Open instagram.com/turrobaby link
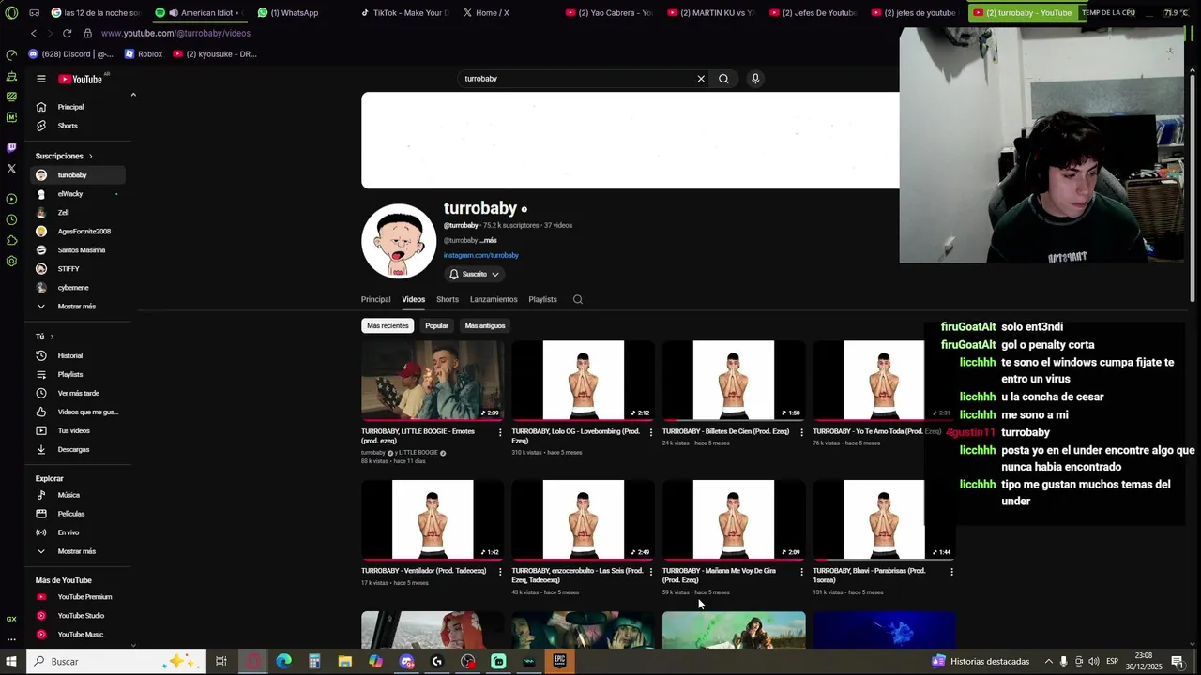The image size is (1201, 675). pos(480,255)
